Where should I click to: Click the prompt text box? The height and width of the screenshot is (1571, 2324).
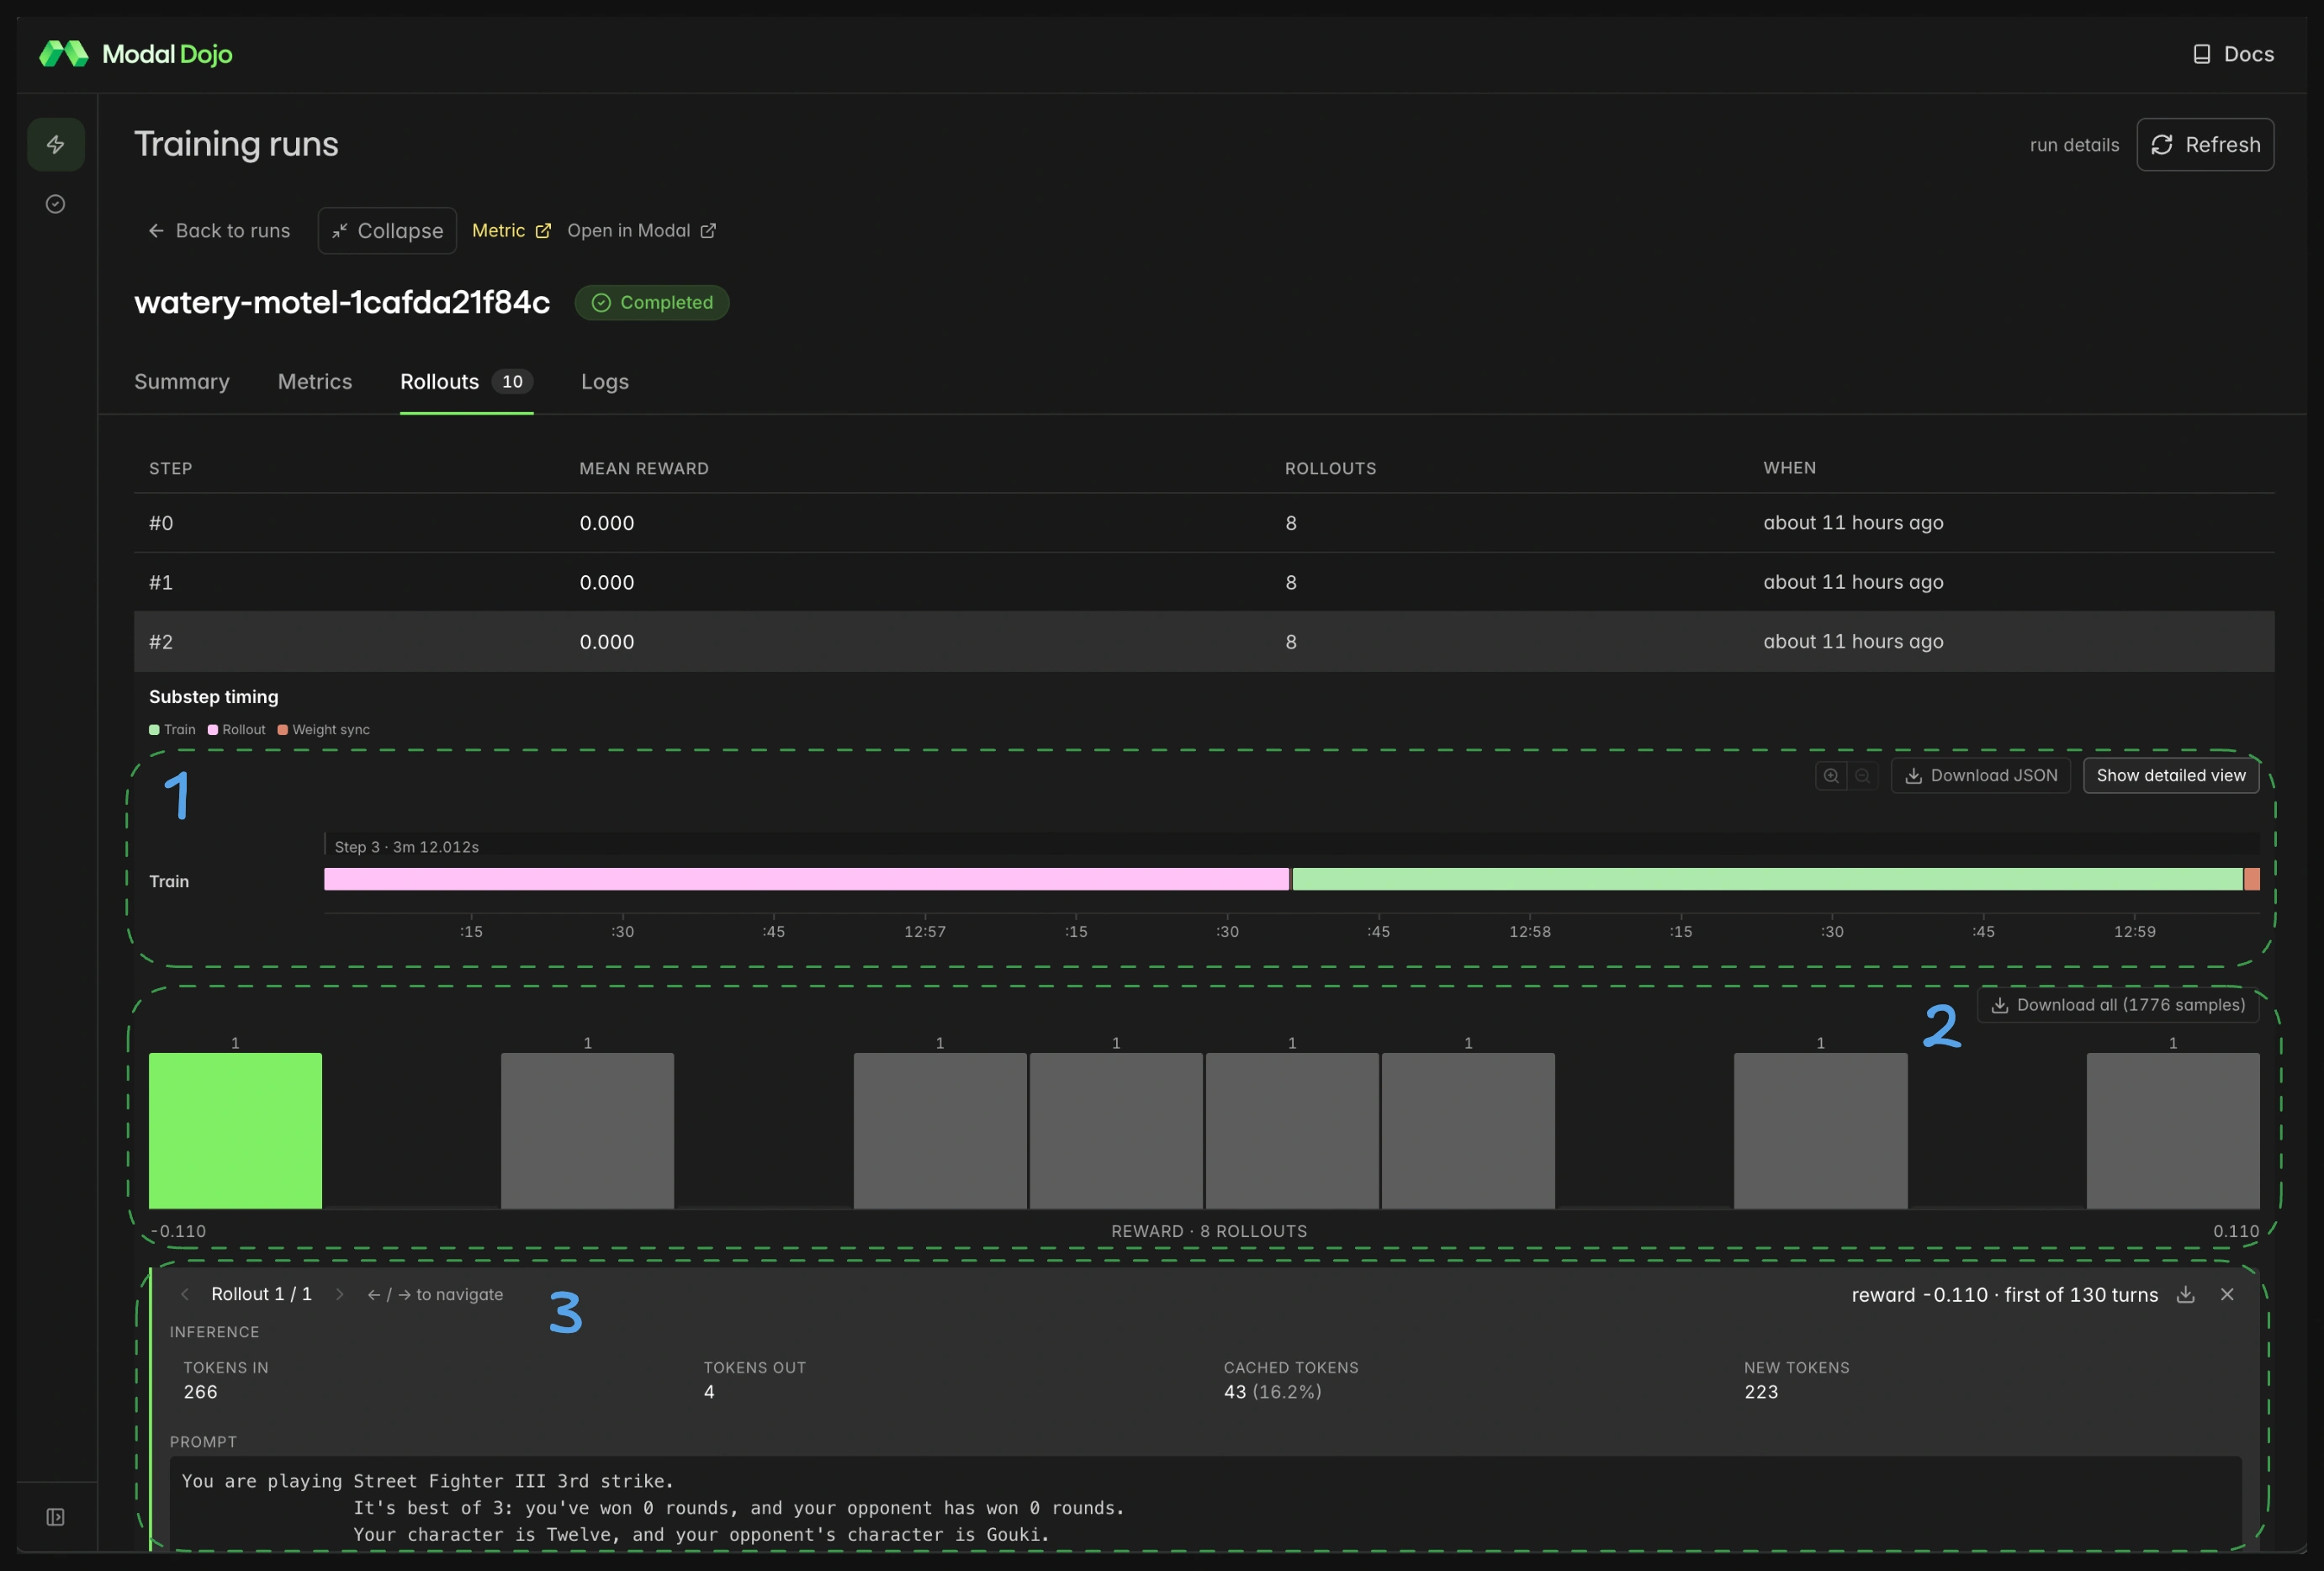(x=1205, y=1503)
